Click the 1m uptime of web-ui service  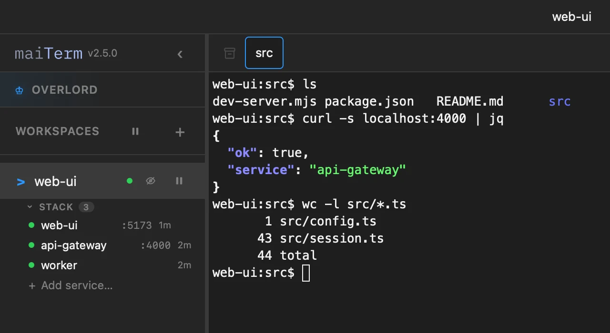pyautogui.click(x=165, y=225)
